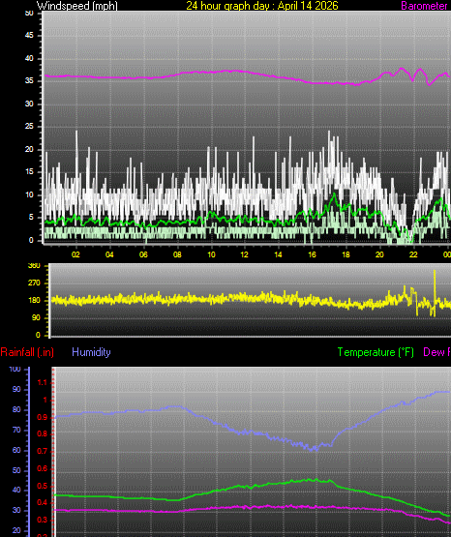Click the '10' hour tick on time axis

click(211, 254)
